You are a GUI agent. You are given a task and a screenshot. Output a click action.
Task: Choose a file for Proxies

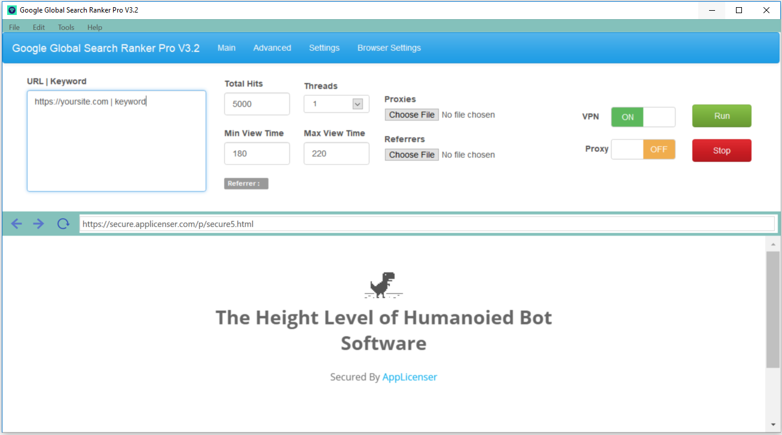[x=411, y=115]
